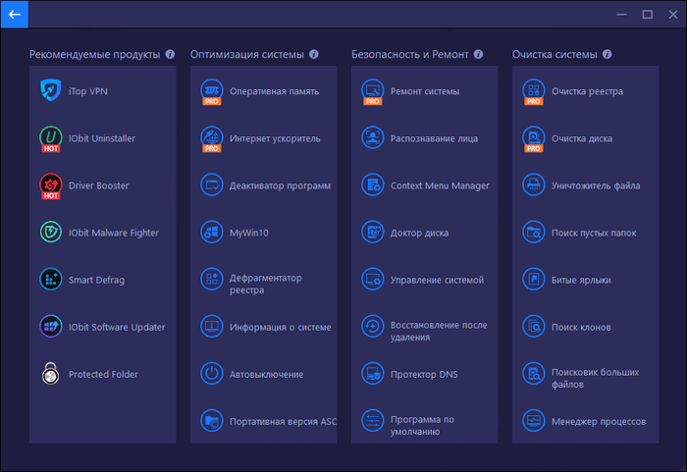This screenshot has height=472, width=687.
Task: Open the Портативная версия ASC folder icon
Action: pos(212,421)
